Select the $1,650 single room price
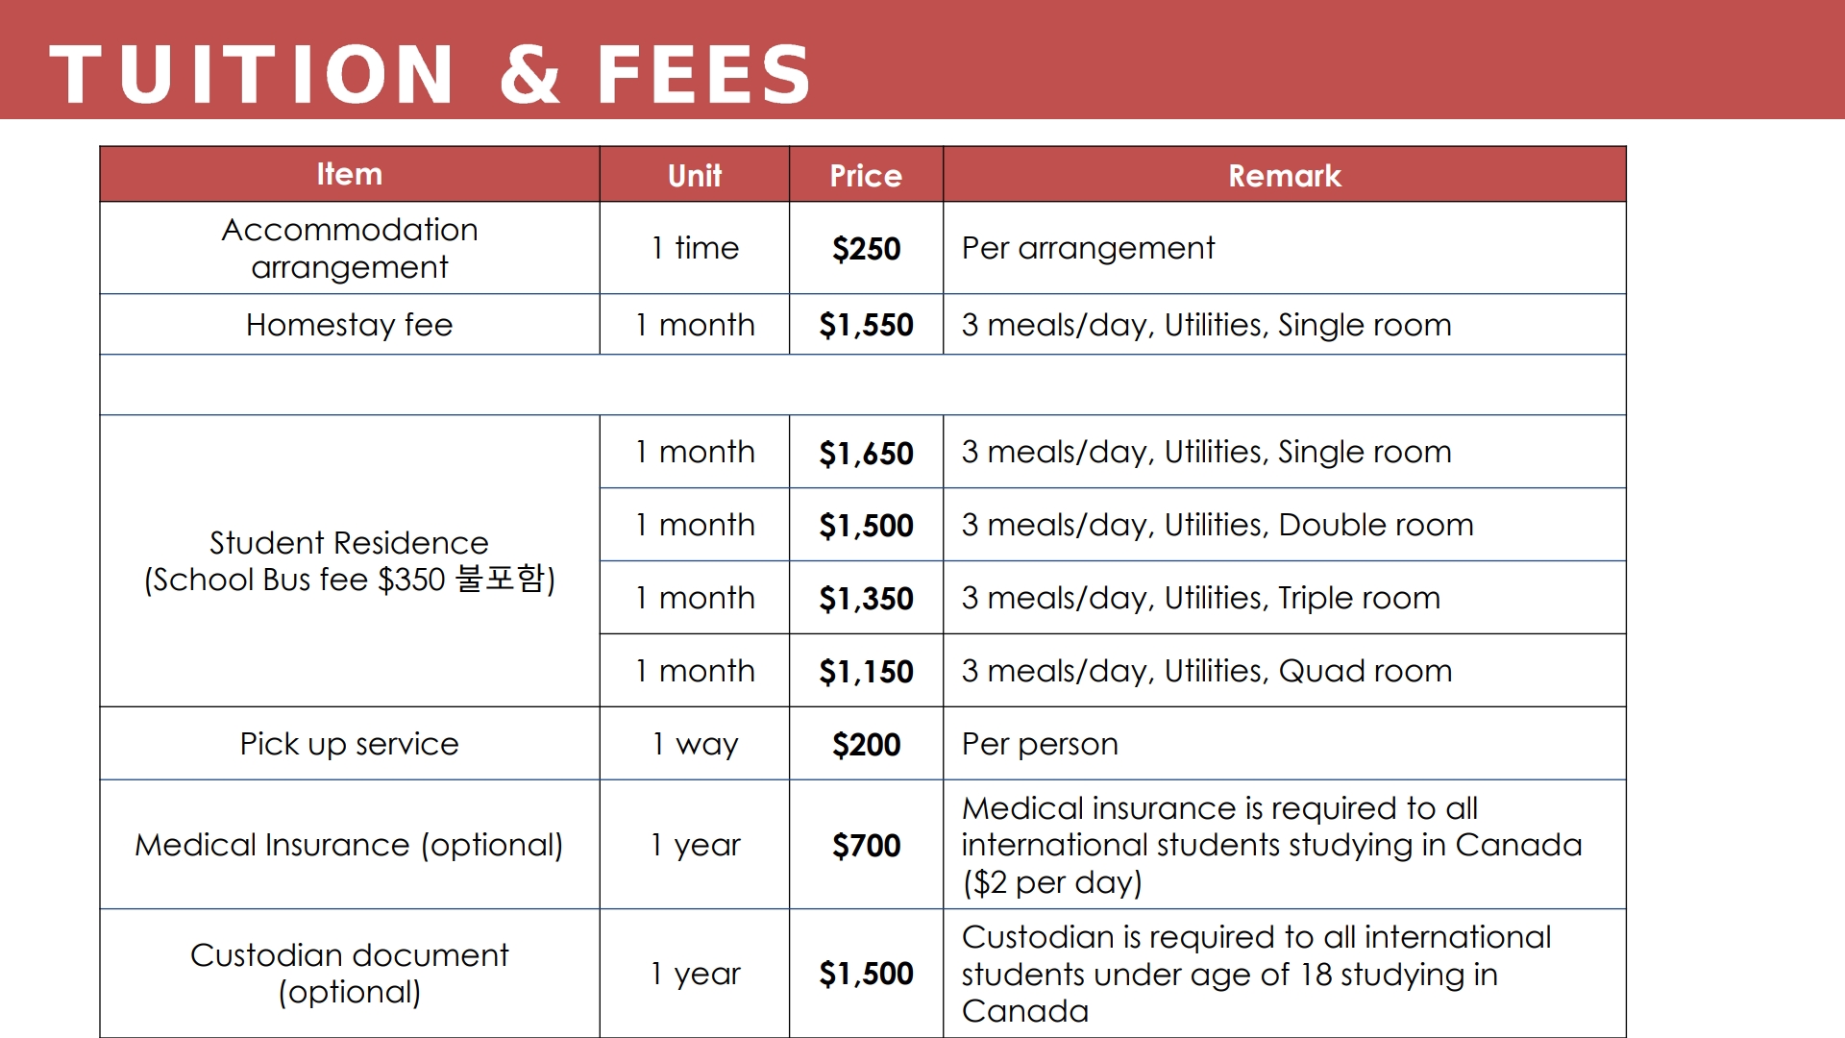Image resolution: width=1845 pixels, height=1038 pixels. pyautogui.click(x=866, y=452)
